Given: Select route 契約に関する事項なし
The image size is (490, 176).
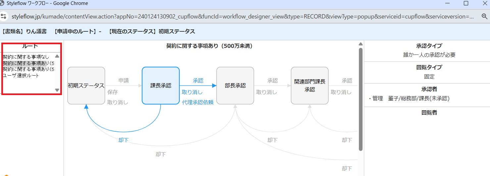Looking at the screenshot, I should pos(26,57).
